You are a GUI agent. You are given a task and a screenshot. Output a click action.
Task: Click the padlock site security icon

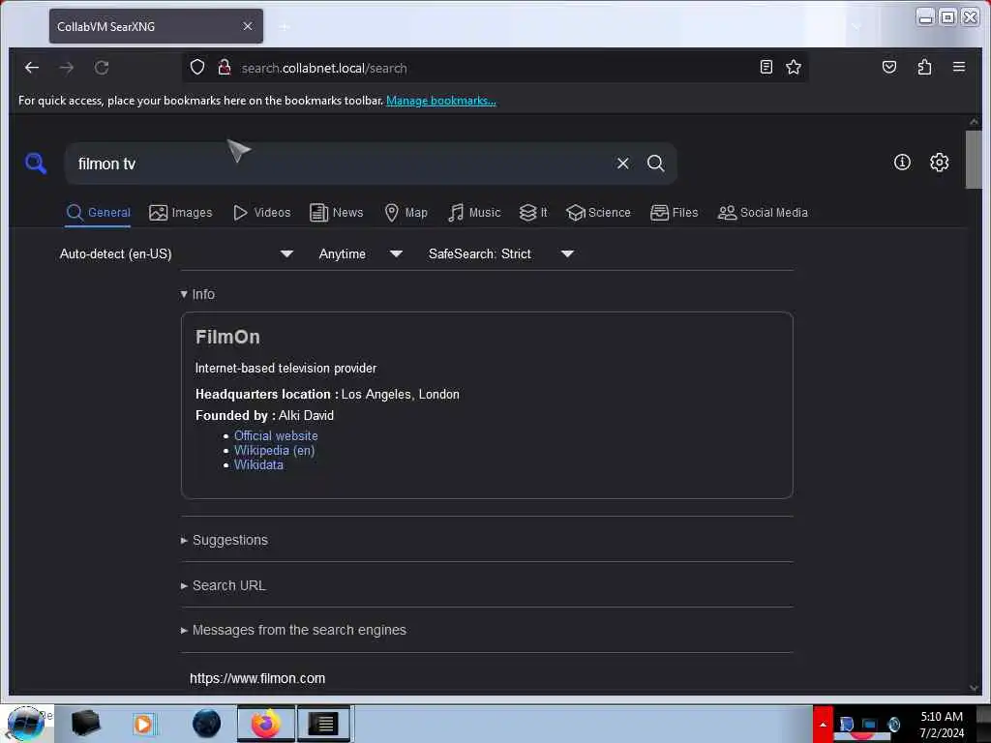coord(224,67)
